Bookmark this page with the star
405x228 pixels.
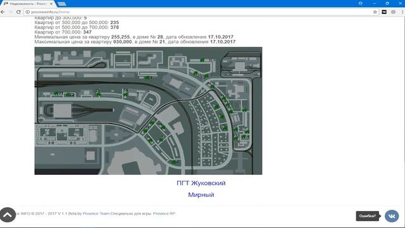(x=375, y=12)
